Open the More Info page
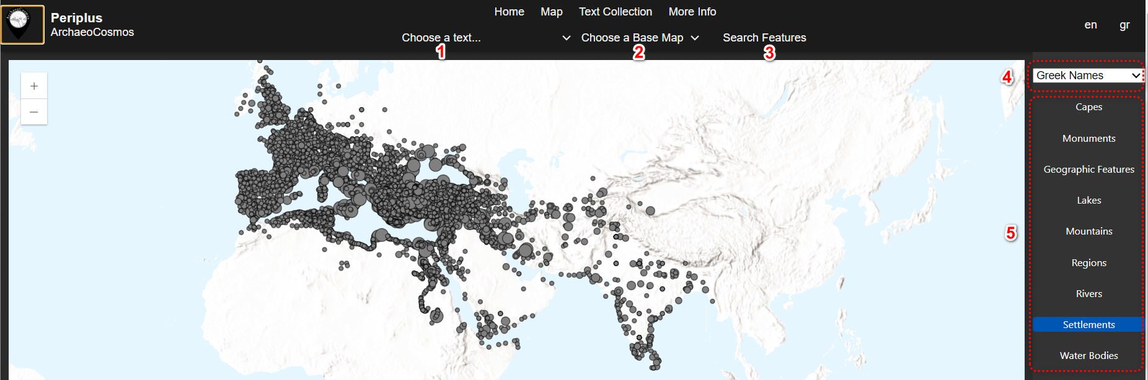This screenshot has height=380, width=1148. pos(692,12)
